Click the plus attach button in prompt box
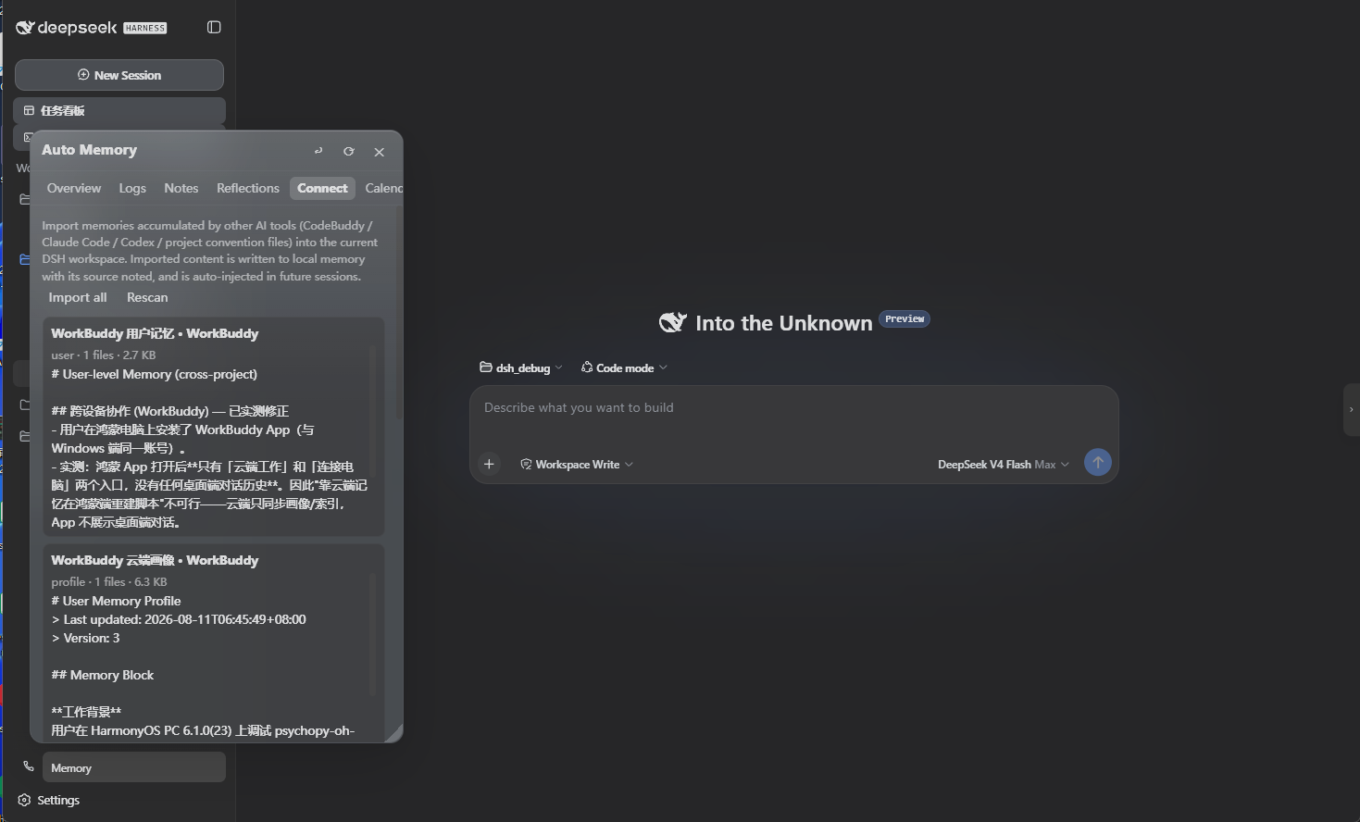Image resolution: width=1360 pixels, height=822 pixels. click(x=490, y=464)
